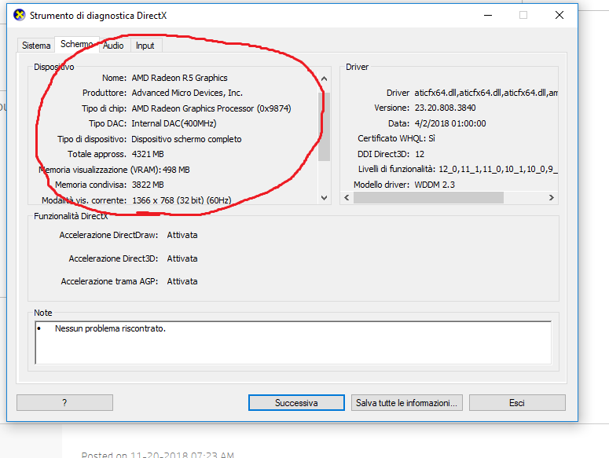Click 'Advanced Micro Devices, Inc.' text
The width and height of the screenshot is (609, 458).
pyautogui.click(x=187, y=93)
